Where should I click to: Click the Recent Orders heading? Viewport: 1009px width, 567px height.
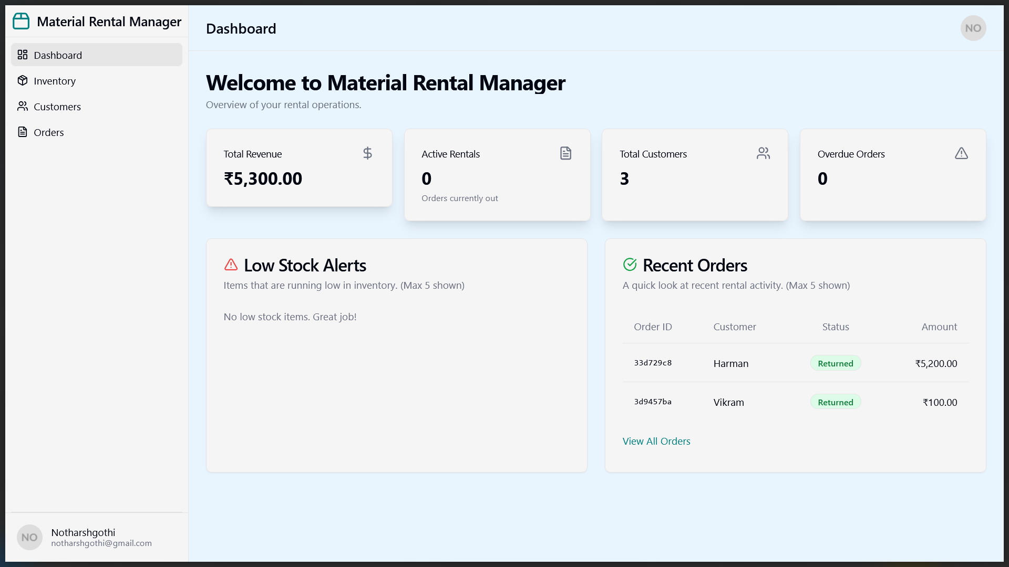(695, 265)
